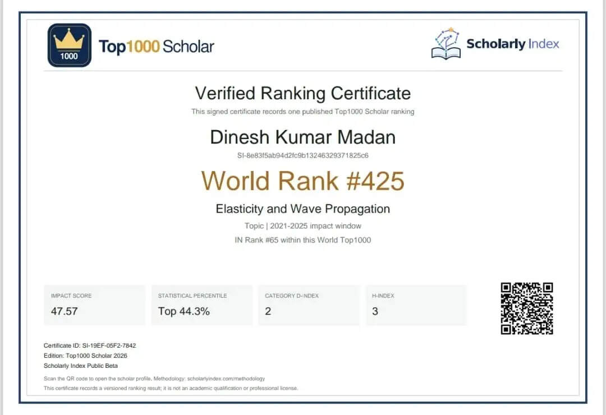
Task: Click the name Dinesh Kumar Madan
Action: click(x=302, y=137)
